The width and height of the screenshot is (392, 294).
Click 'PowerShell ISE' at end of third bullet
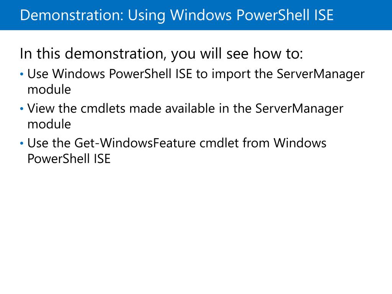click(69, 159)
